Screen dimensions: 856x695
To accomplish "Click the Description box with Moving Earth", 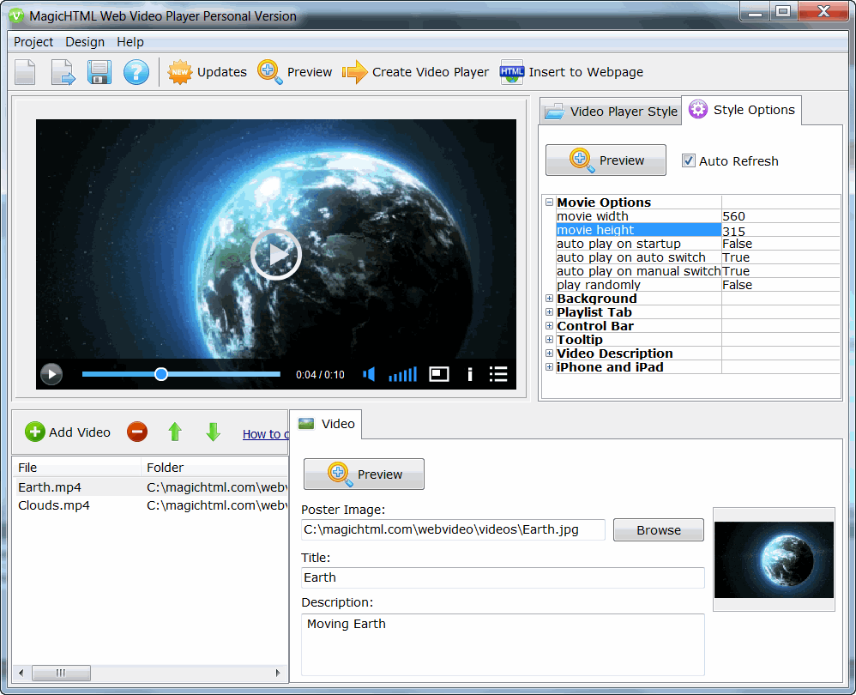I will tap(503, 644).
